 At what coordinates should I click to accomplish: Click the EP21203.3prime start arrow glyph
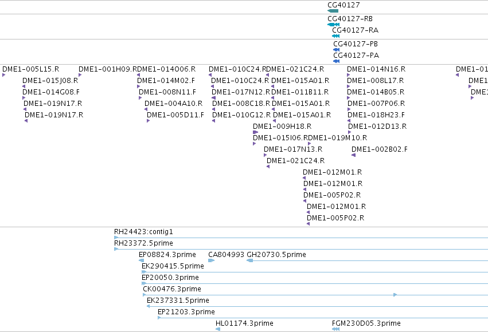pos(159,318)
